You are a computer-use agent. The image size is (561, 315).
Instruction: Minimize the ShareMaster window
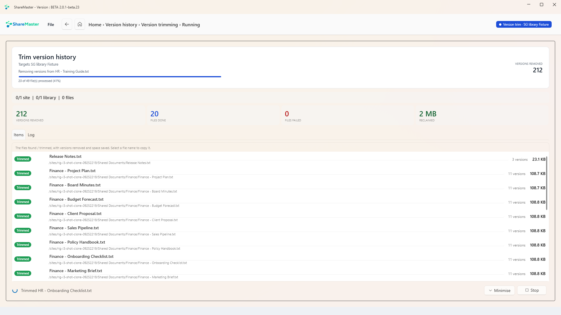coord(529,5)
